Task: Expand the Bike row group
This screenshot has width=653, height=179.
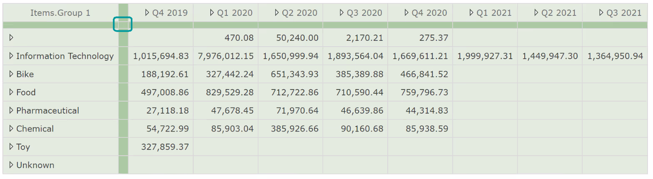Action: click(11, 75)
